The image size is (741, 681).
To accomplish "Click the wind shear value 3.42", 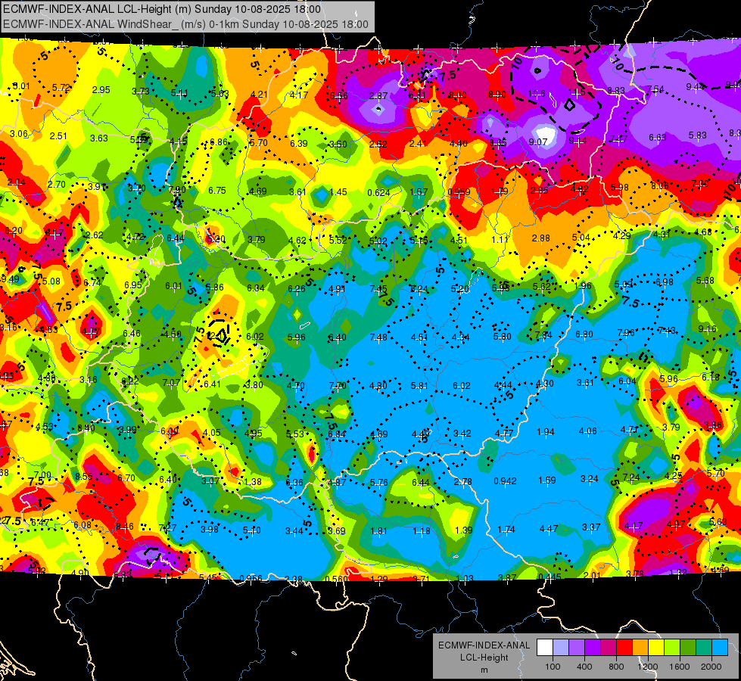I will pyautogui.click(x=462, y=434).
